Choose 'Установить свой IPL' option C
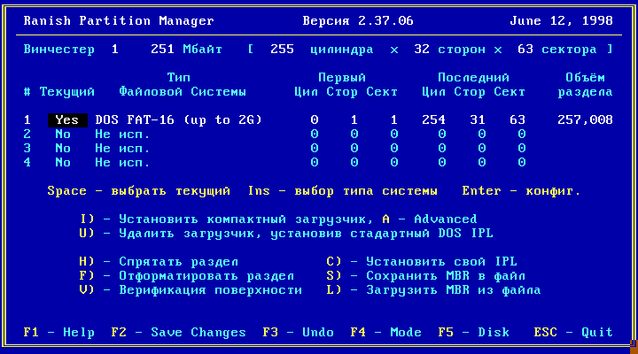Viewport: 638px width, 354px height. pos(422,262)
